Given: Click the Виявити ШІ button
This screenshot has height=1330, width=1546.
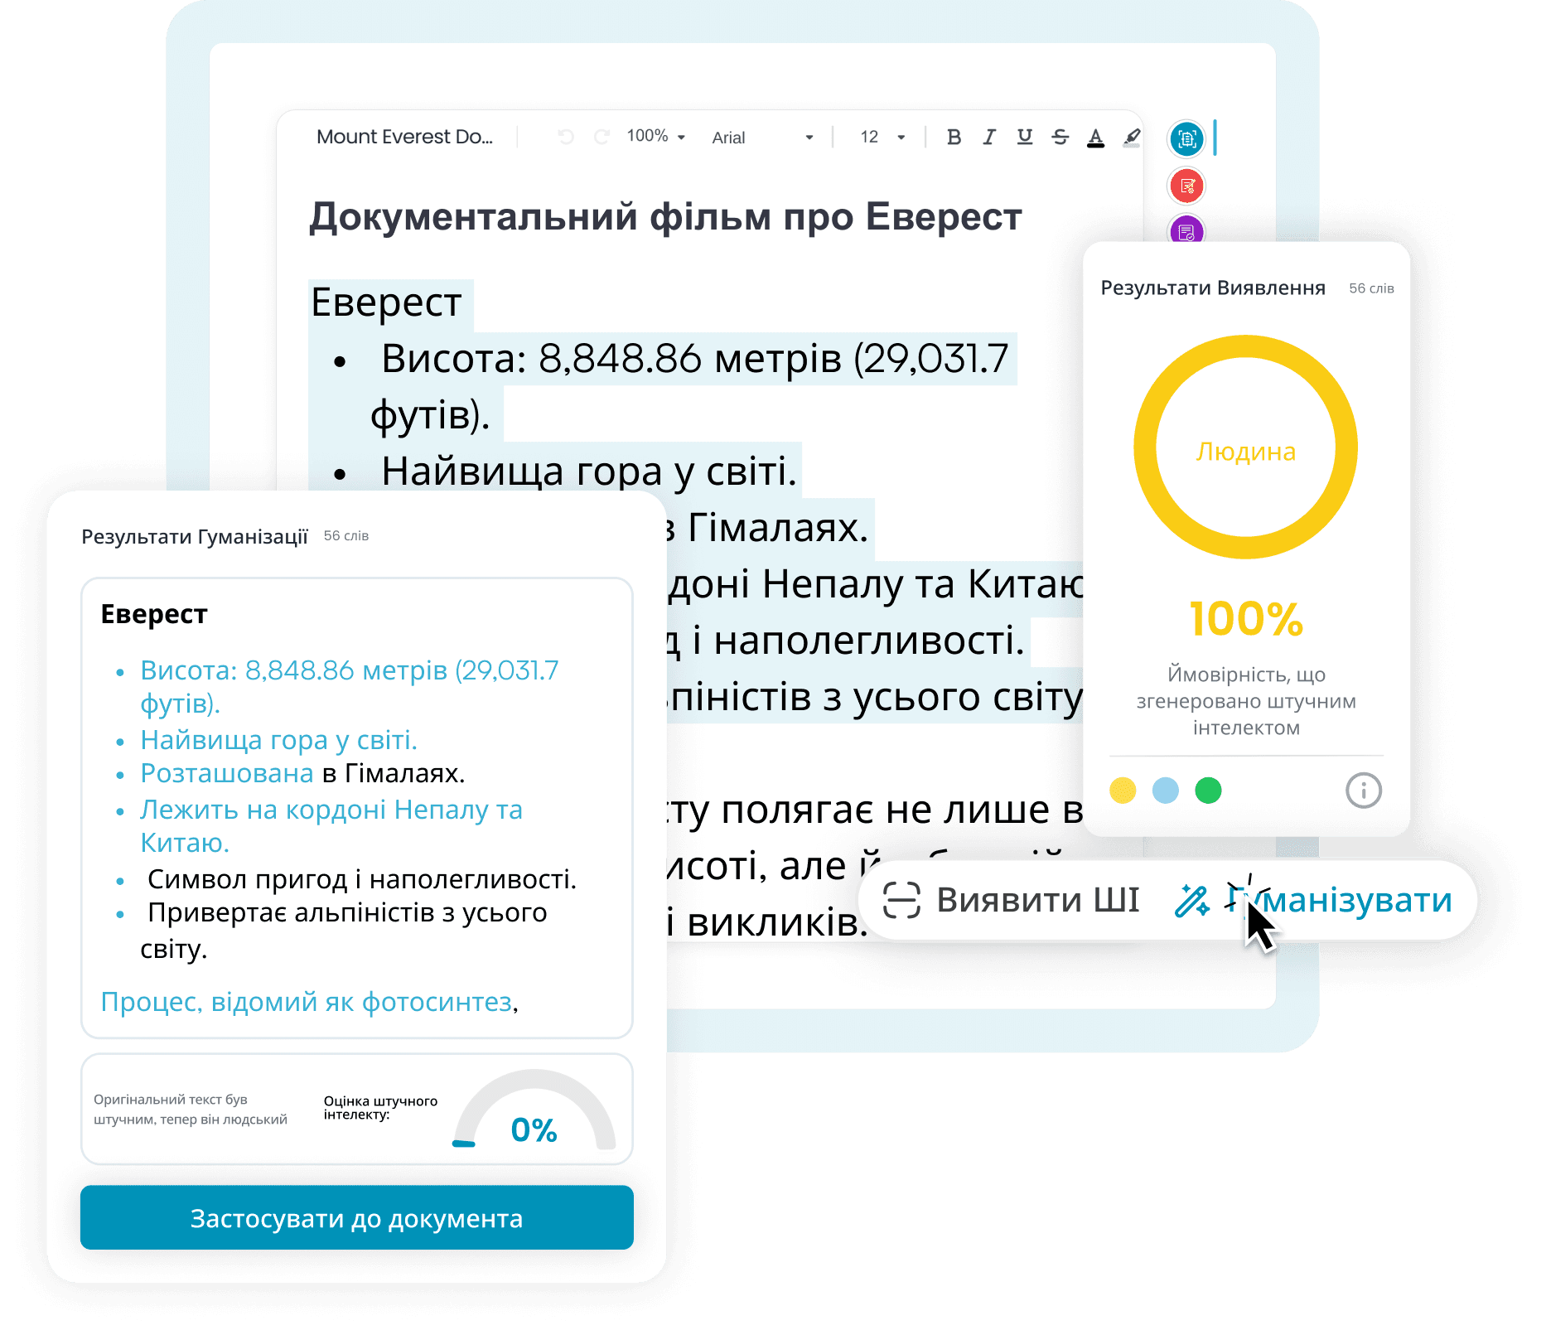Looking at the screenshot, I should [1012, 900].
